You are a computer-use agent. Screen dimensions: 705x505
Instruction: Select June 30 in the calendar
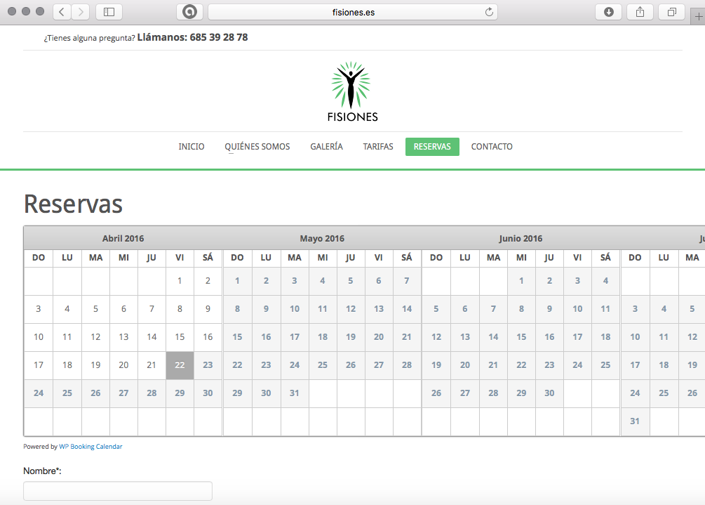(x=549, y=393)
